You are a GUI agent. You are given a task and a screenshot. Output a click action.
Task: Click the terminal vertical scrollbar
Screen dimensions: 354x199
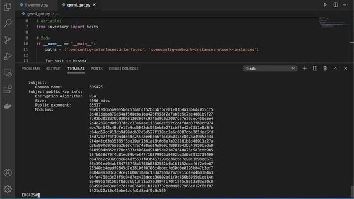click(x=352, y=191)
